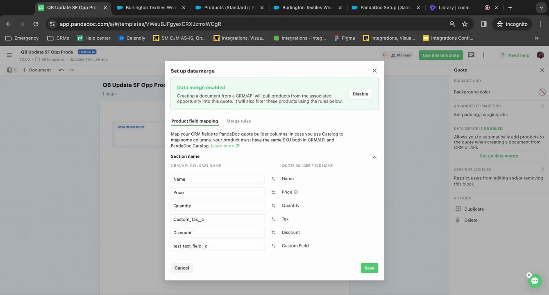
Task: Open the PandaDoc hamburger menu
Action: tap(9, 55)
